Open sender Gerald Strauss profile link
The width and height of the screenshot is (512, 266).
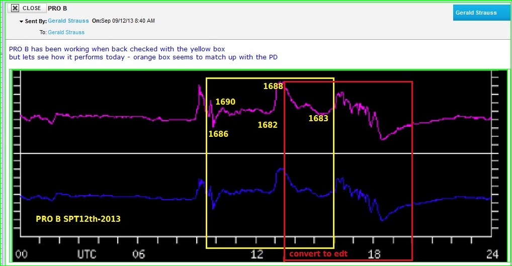point(68,21)
